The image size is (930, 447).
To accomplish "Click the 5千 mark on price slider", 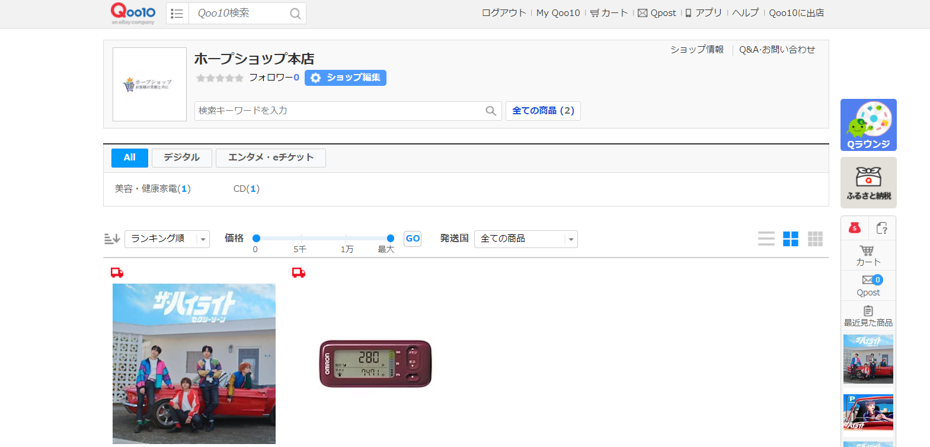I will pos(300,249).
